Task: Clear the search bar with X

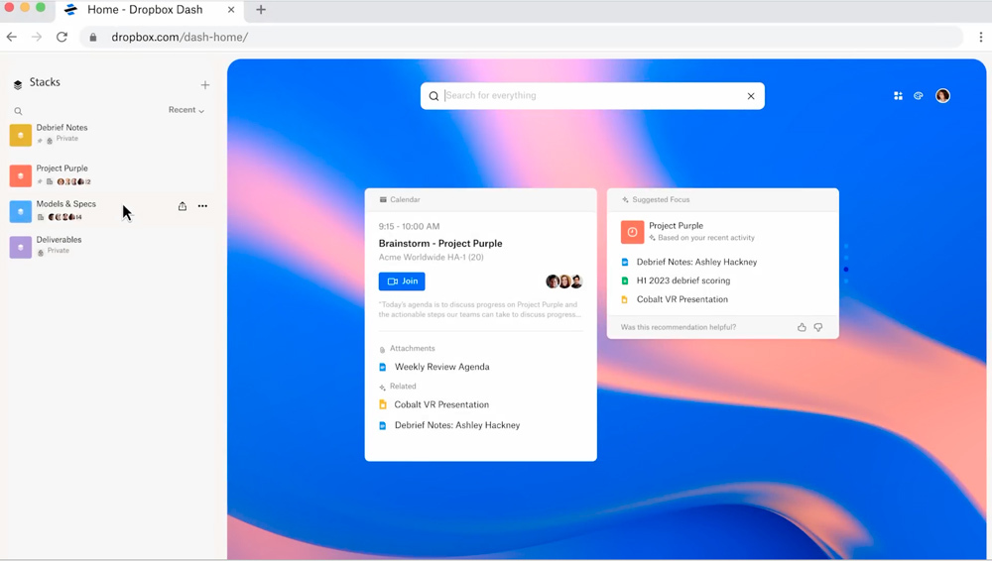Action: click(x=751, y=96)
